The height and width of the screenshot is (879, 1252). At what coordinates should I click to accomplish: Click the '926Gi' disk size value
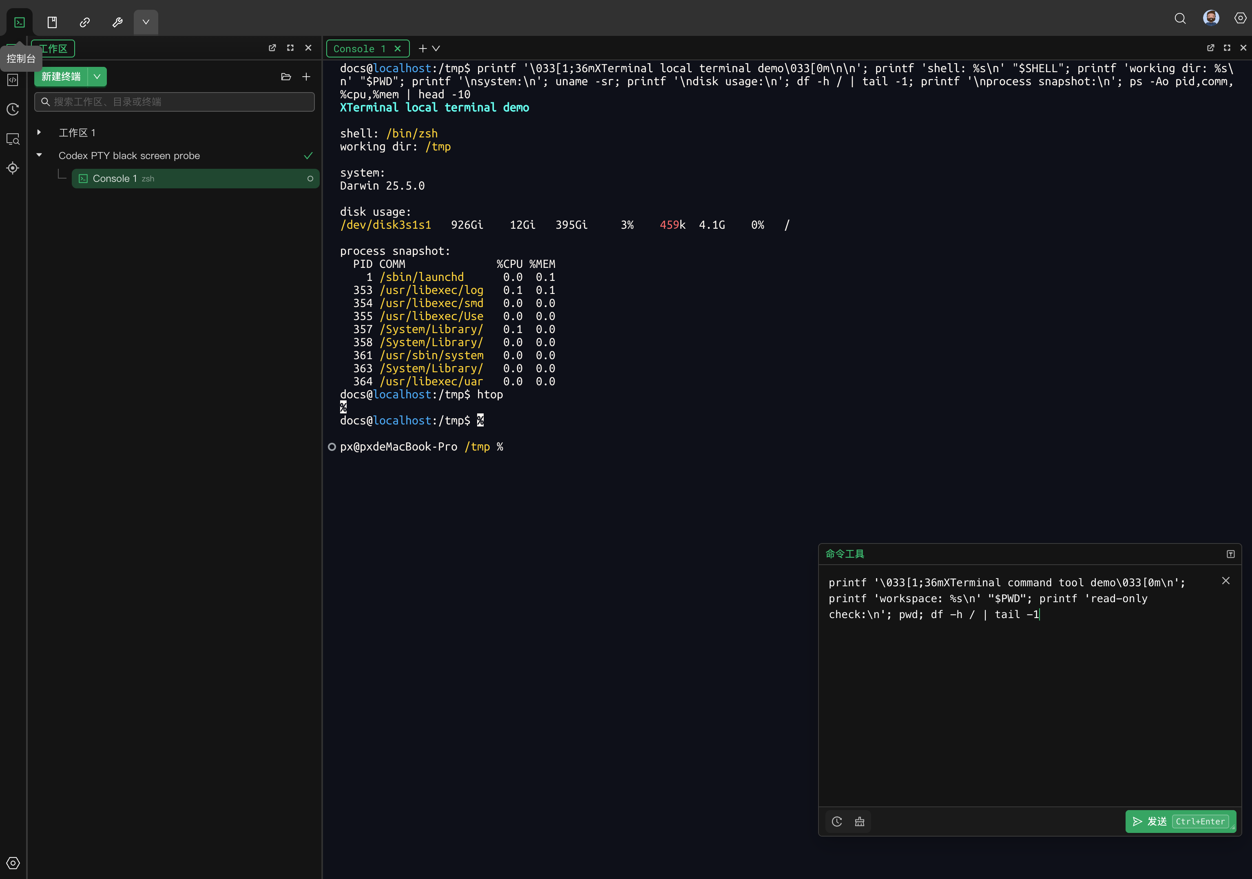click(x=467, y=225)
